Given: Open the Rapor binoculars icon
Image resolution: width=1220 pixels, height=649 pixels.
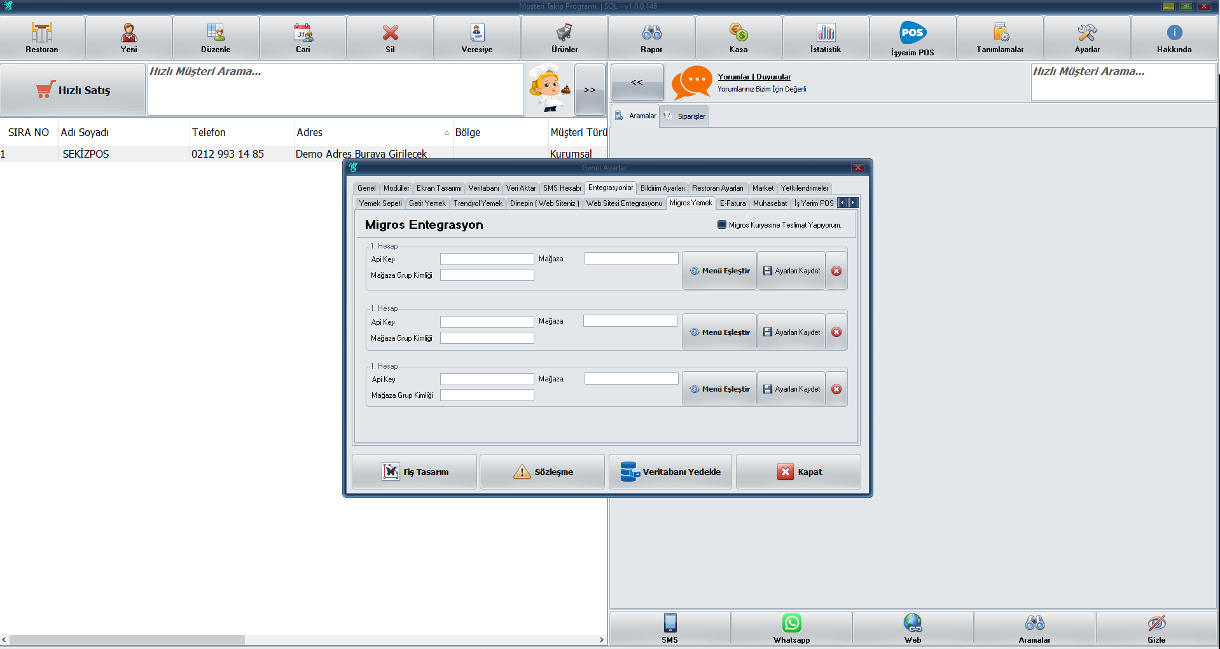Looking at the screenshot, I should [x=651, y=38].
